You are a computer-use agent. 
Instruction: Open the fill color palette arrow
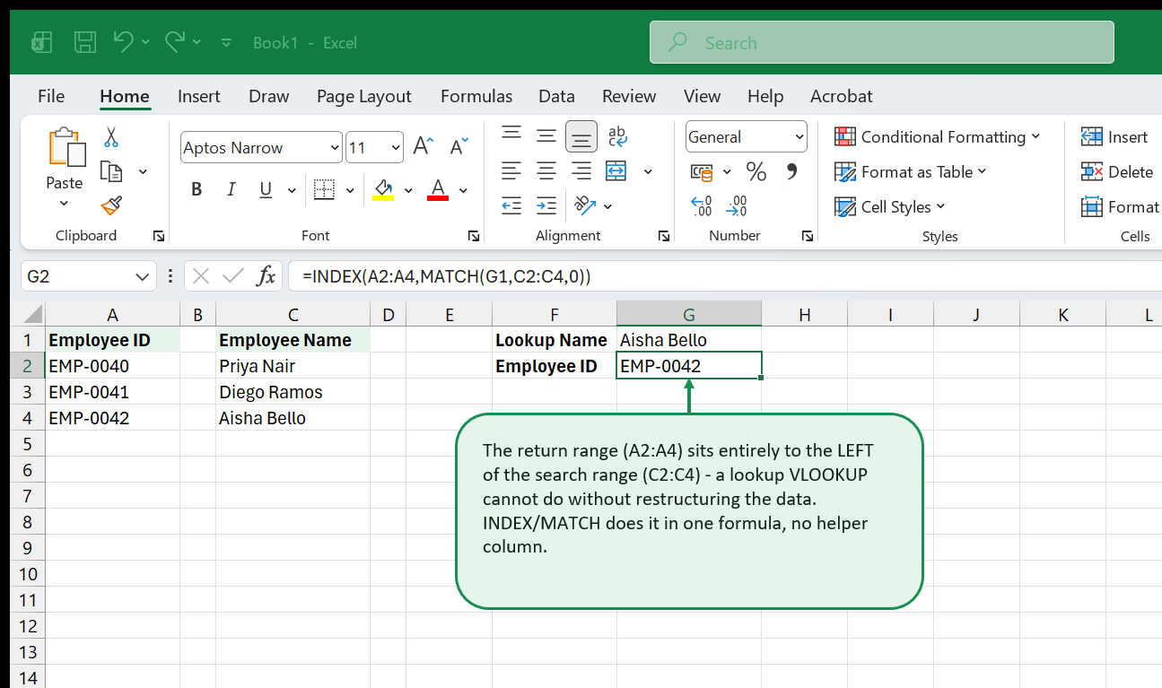pos(408,190)
